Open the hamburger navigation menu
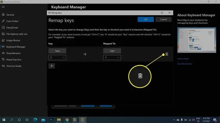Screen dimensions: 220x123 pos(3,7)
